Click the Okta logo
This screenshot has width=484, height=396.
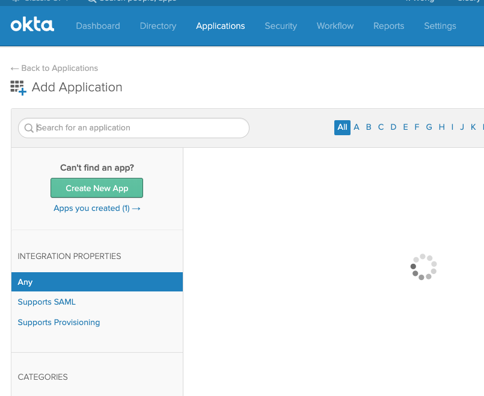(32, 25)
